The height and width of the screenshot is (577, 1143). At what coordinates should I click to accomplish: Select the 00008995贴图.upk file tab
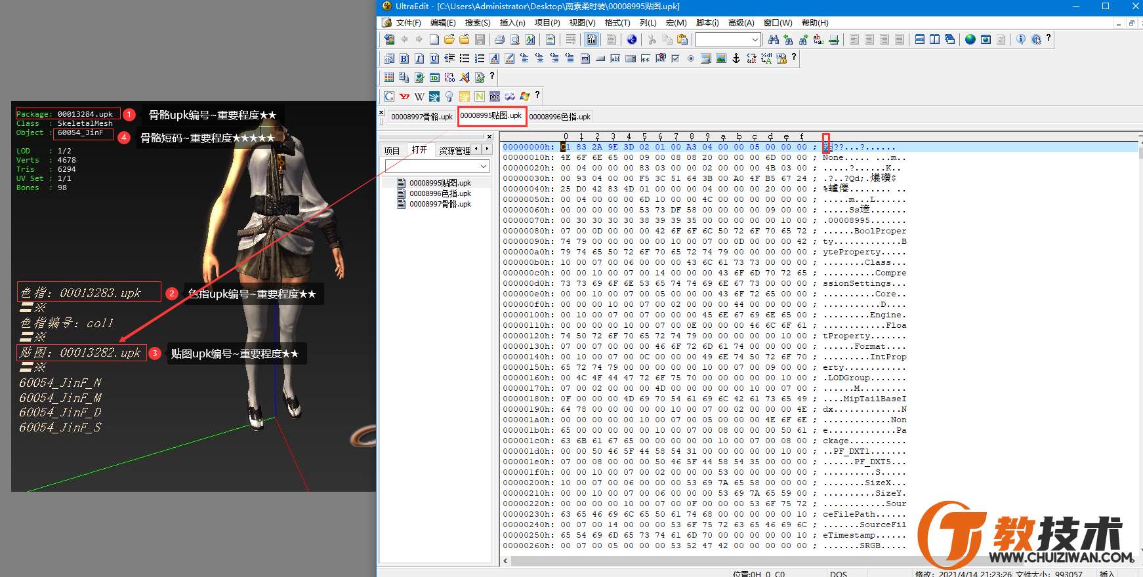point(491,116)
